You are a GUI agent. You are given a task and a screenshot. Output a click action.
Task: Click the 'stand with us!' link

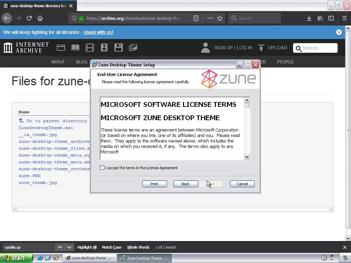[98, 32]
